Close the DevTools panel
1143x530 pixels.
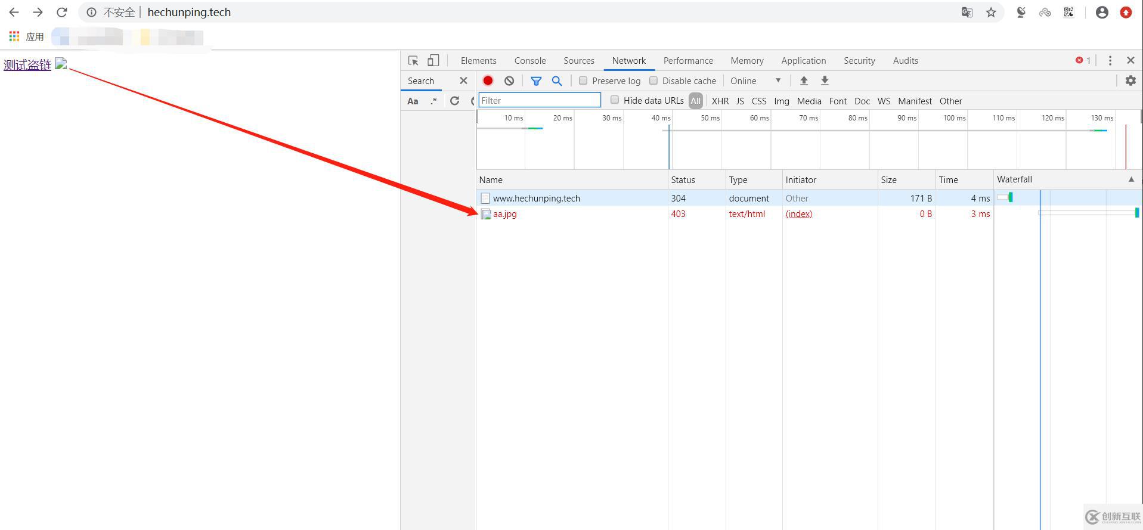(1130, 60)
